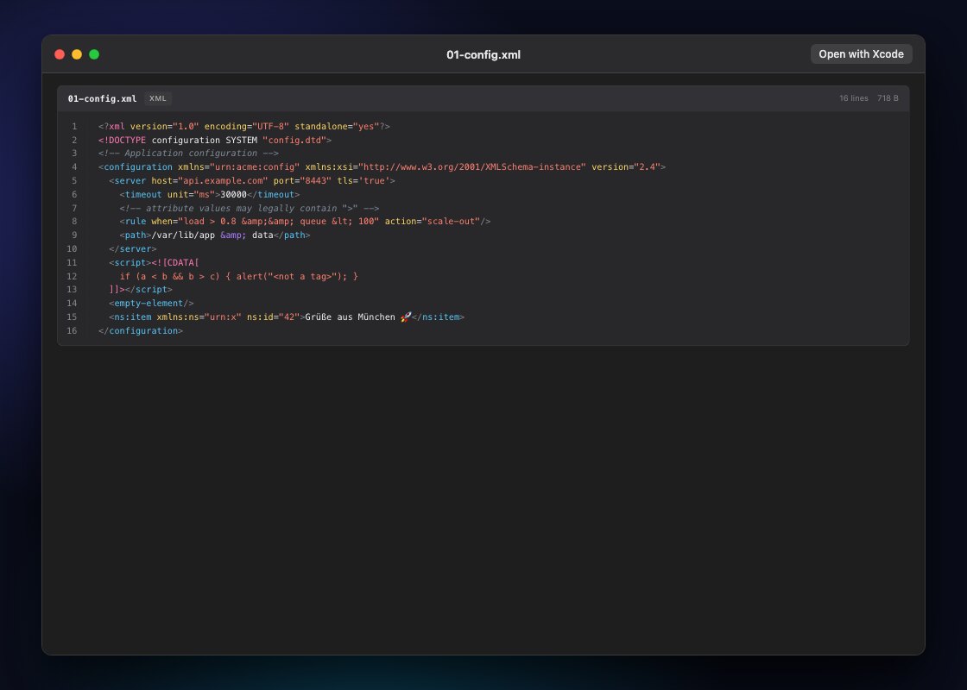
Task: Click the unit="ms" attribute
Action: click(191, 195)
